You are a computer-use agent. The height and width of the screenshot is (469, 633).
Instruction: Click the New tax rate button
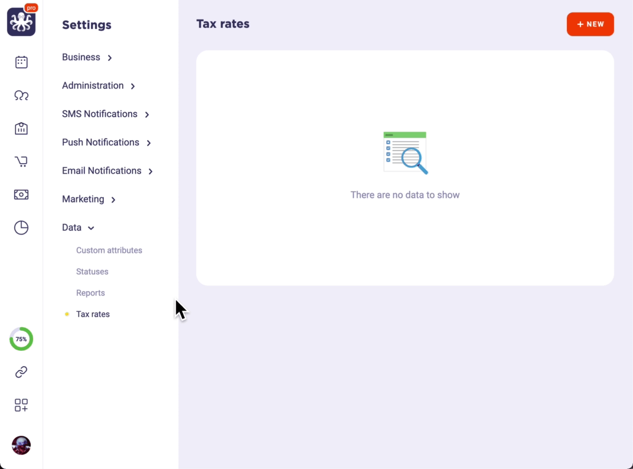pos(590,24)
